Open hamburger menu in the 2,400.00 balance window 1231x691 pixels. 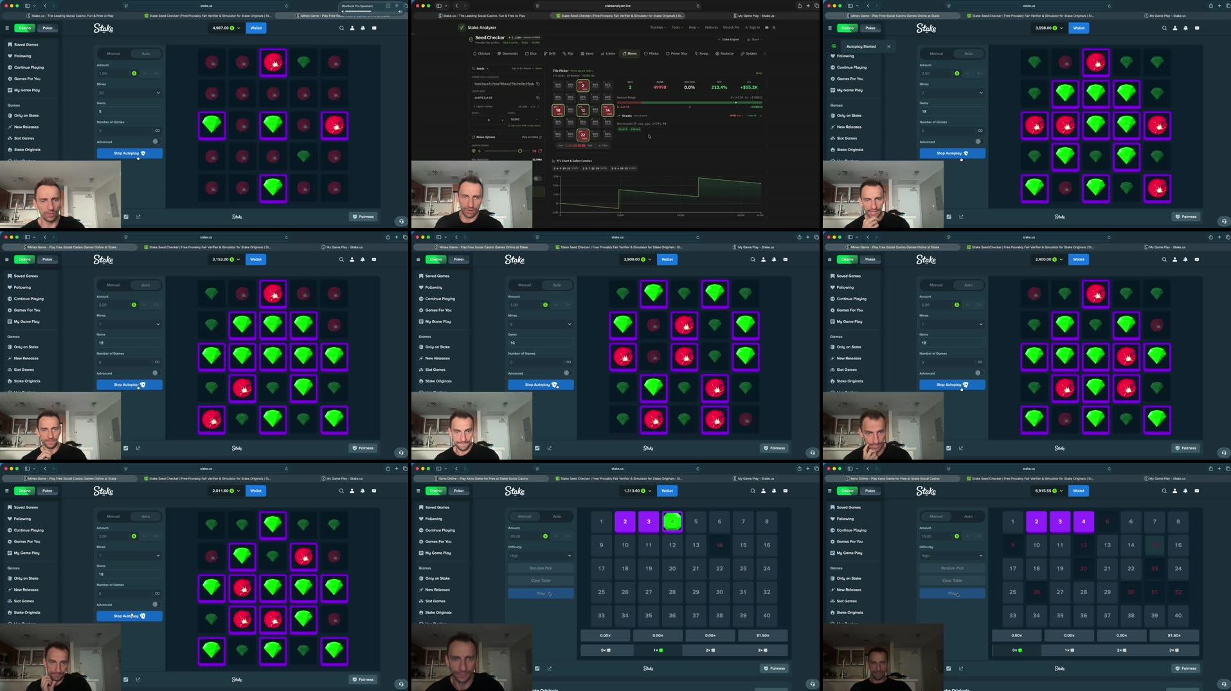pos(830,259)
